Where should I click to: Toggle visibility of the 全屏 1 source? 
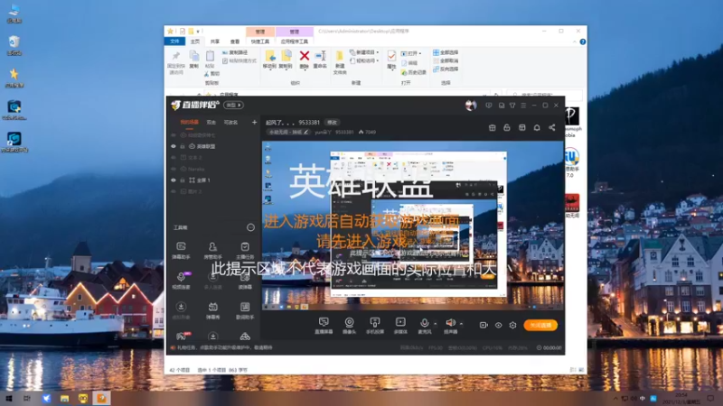(174, 180)
